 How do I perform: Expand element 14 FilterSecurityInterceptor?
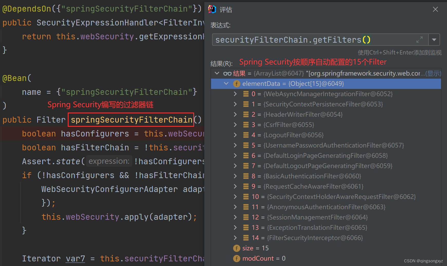(x=235, y=238)
